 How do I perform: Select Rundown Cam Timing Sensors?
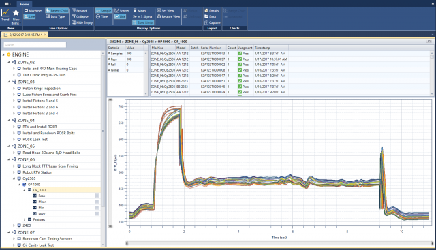tap(47, 239)
